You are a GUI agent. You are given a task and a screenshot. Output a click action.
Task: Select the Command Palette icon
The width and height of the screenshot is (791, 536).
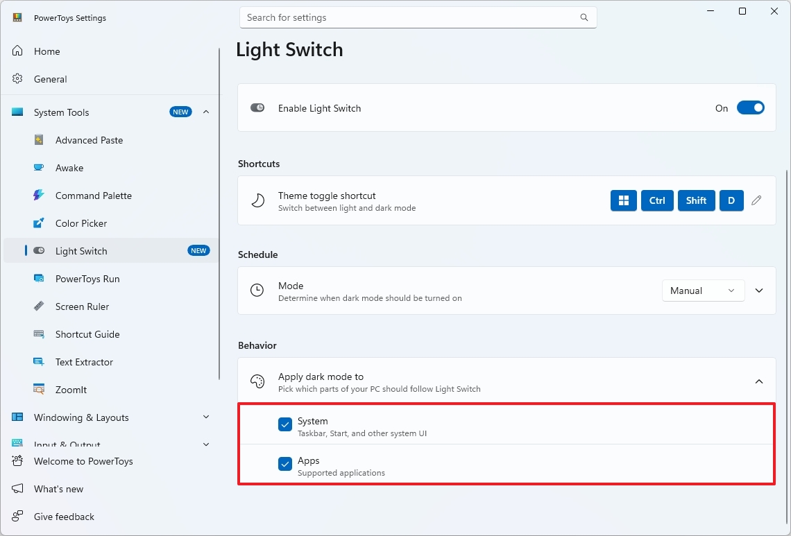[x=40, y=196]
